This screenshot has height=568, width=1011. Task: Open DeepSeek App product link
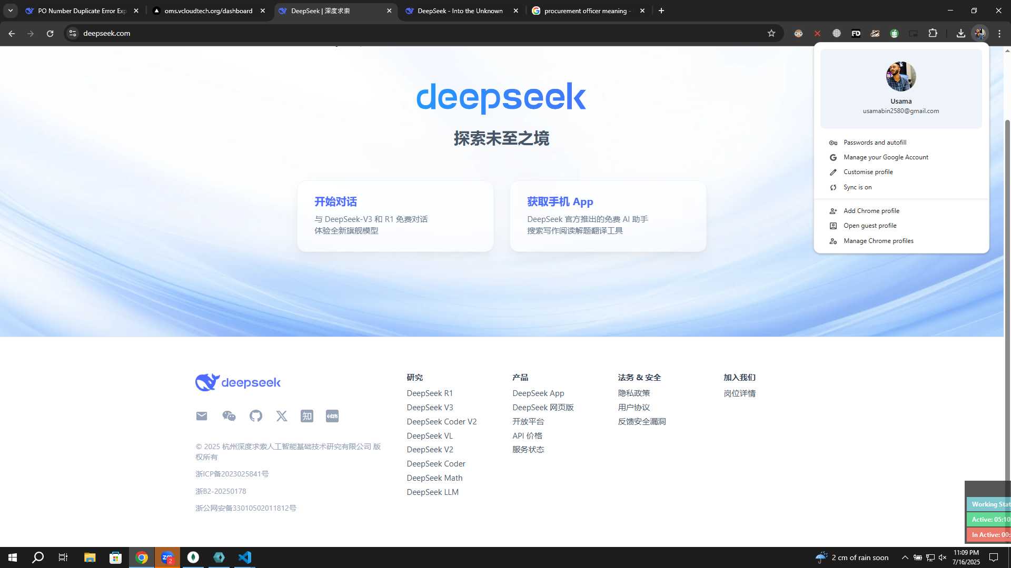point(538,393)
